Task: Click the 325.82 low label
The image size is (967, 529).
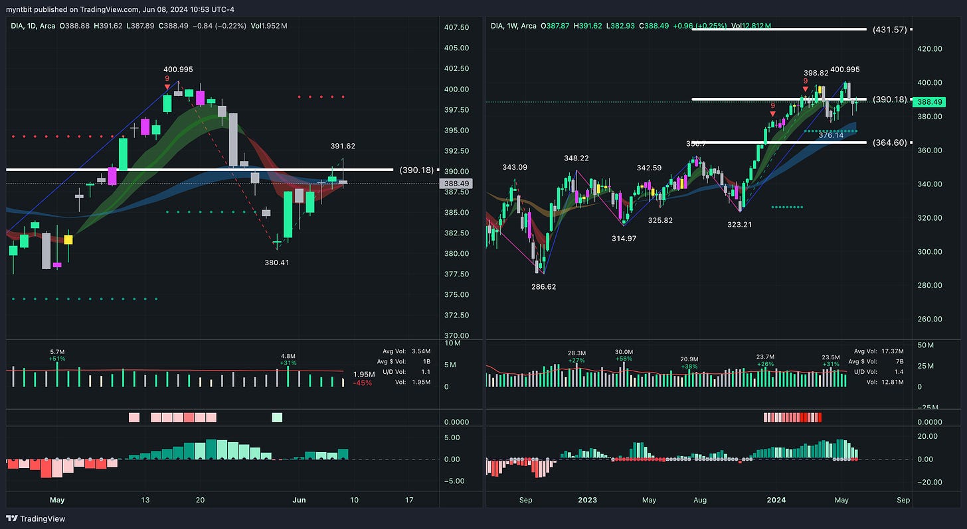Action: coord(660,220)
